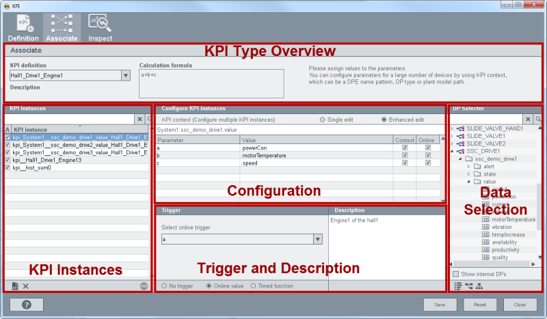Switch DP Selector to hierarchy view icon
The image size is (547, 319).
(481, 286)
